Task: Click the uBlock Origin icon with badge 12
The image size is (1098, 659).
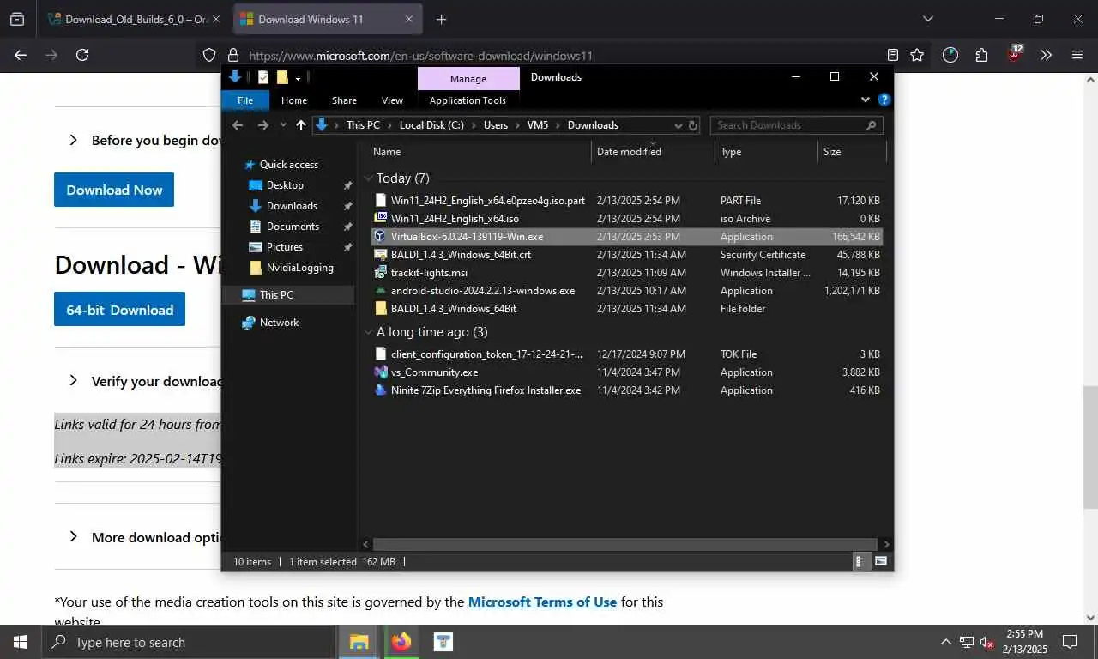Action: click(x=1015, y=53)
